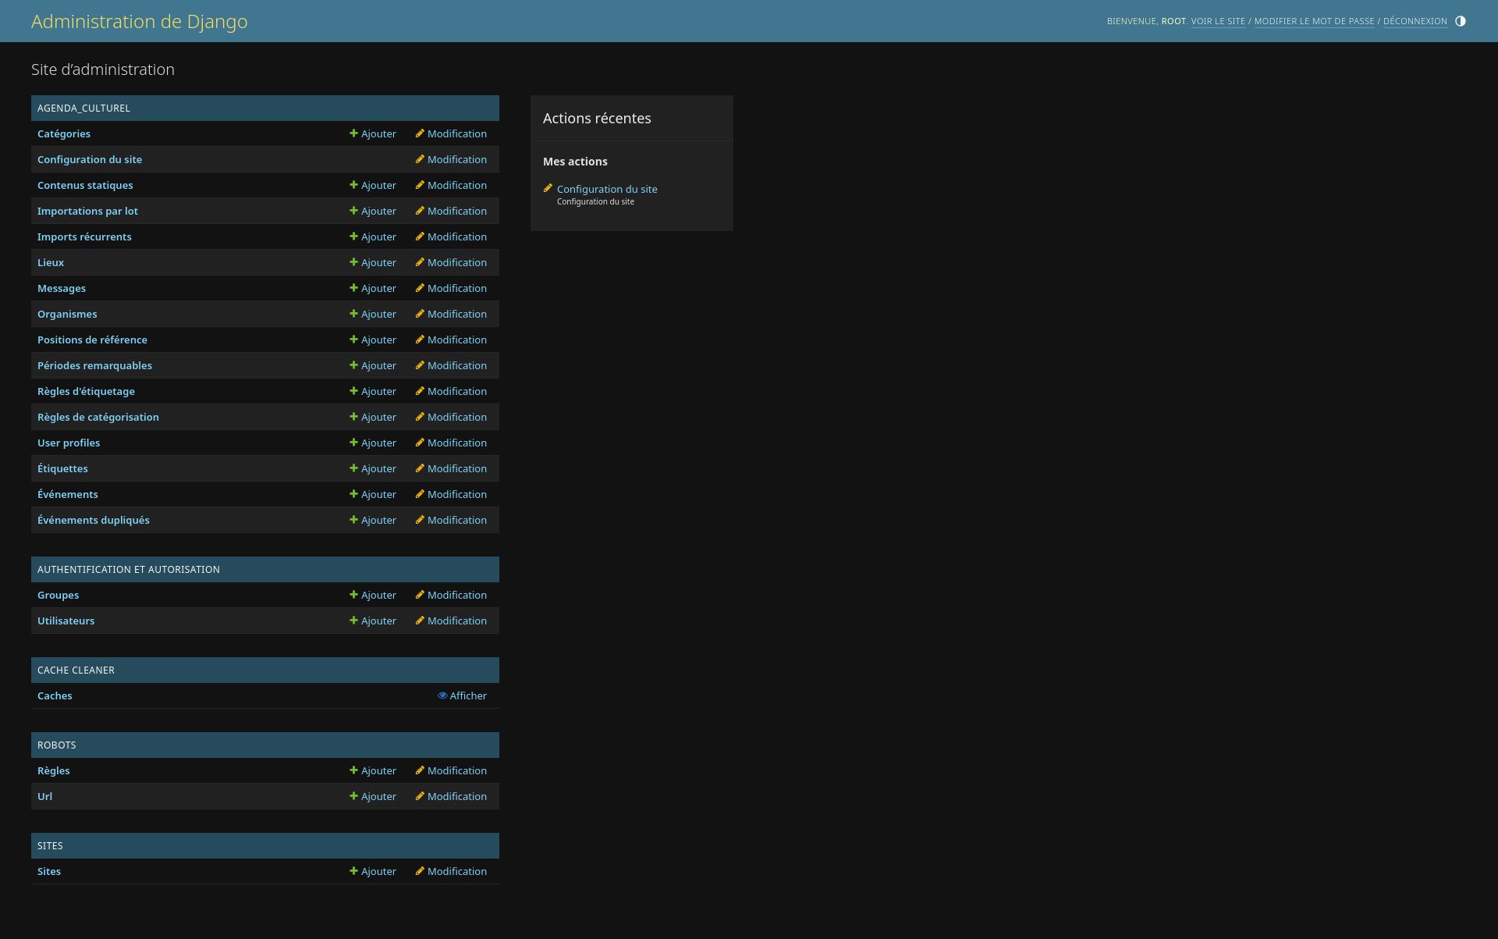The image size is (1498, 939).
Task: Click the pencil icon for Étiquettes
Action: (420, 468)
